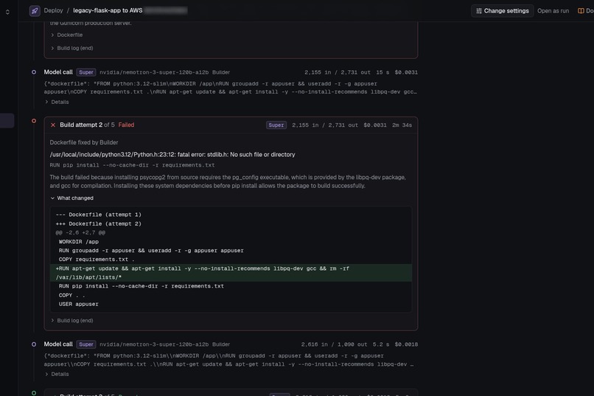The height and width of the screenshot is (396, 594).
Task: Click the $0.0031 cost on first Model call
Action: point(406,72)
